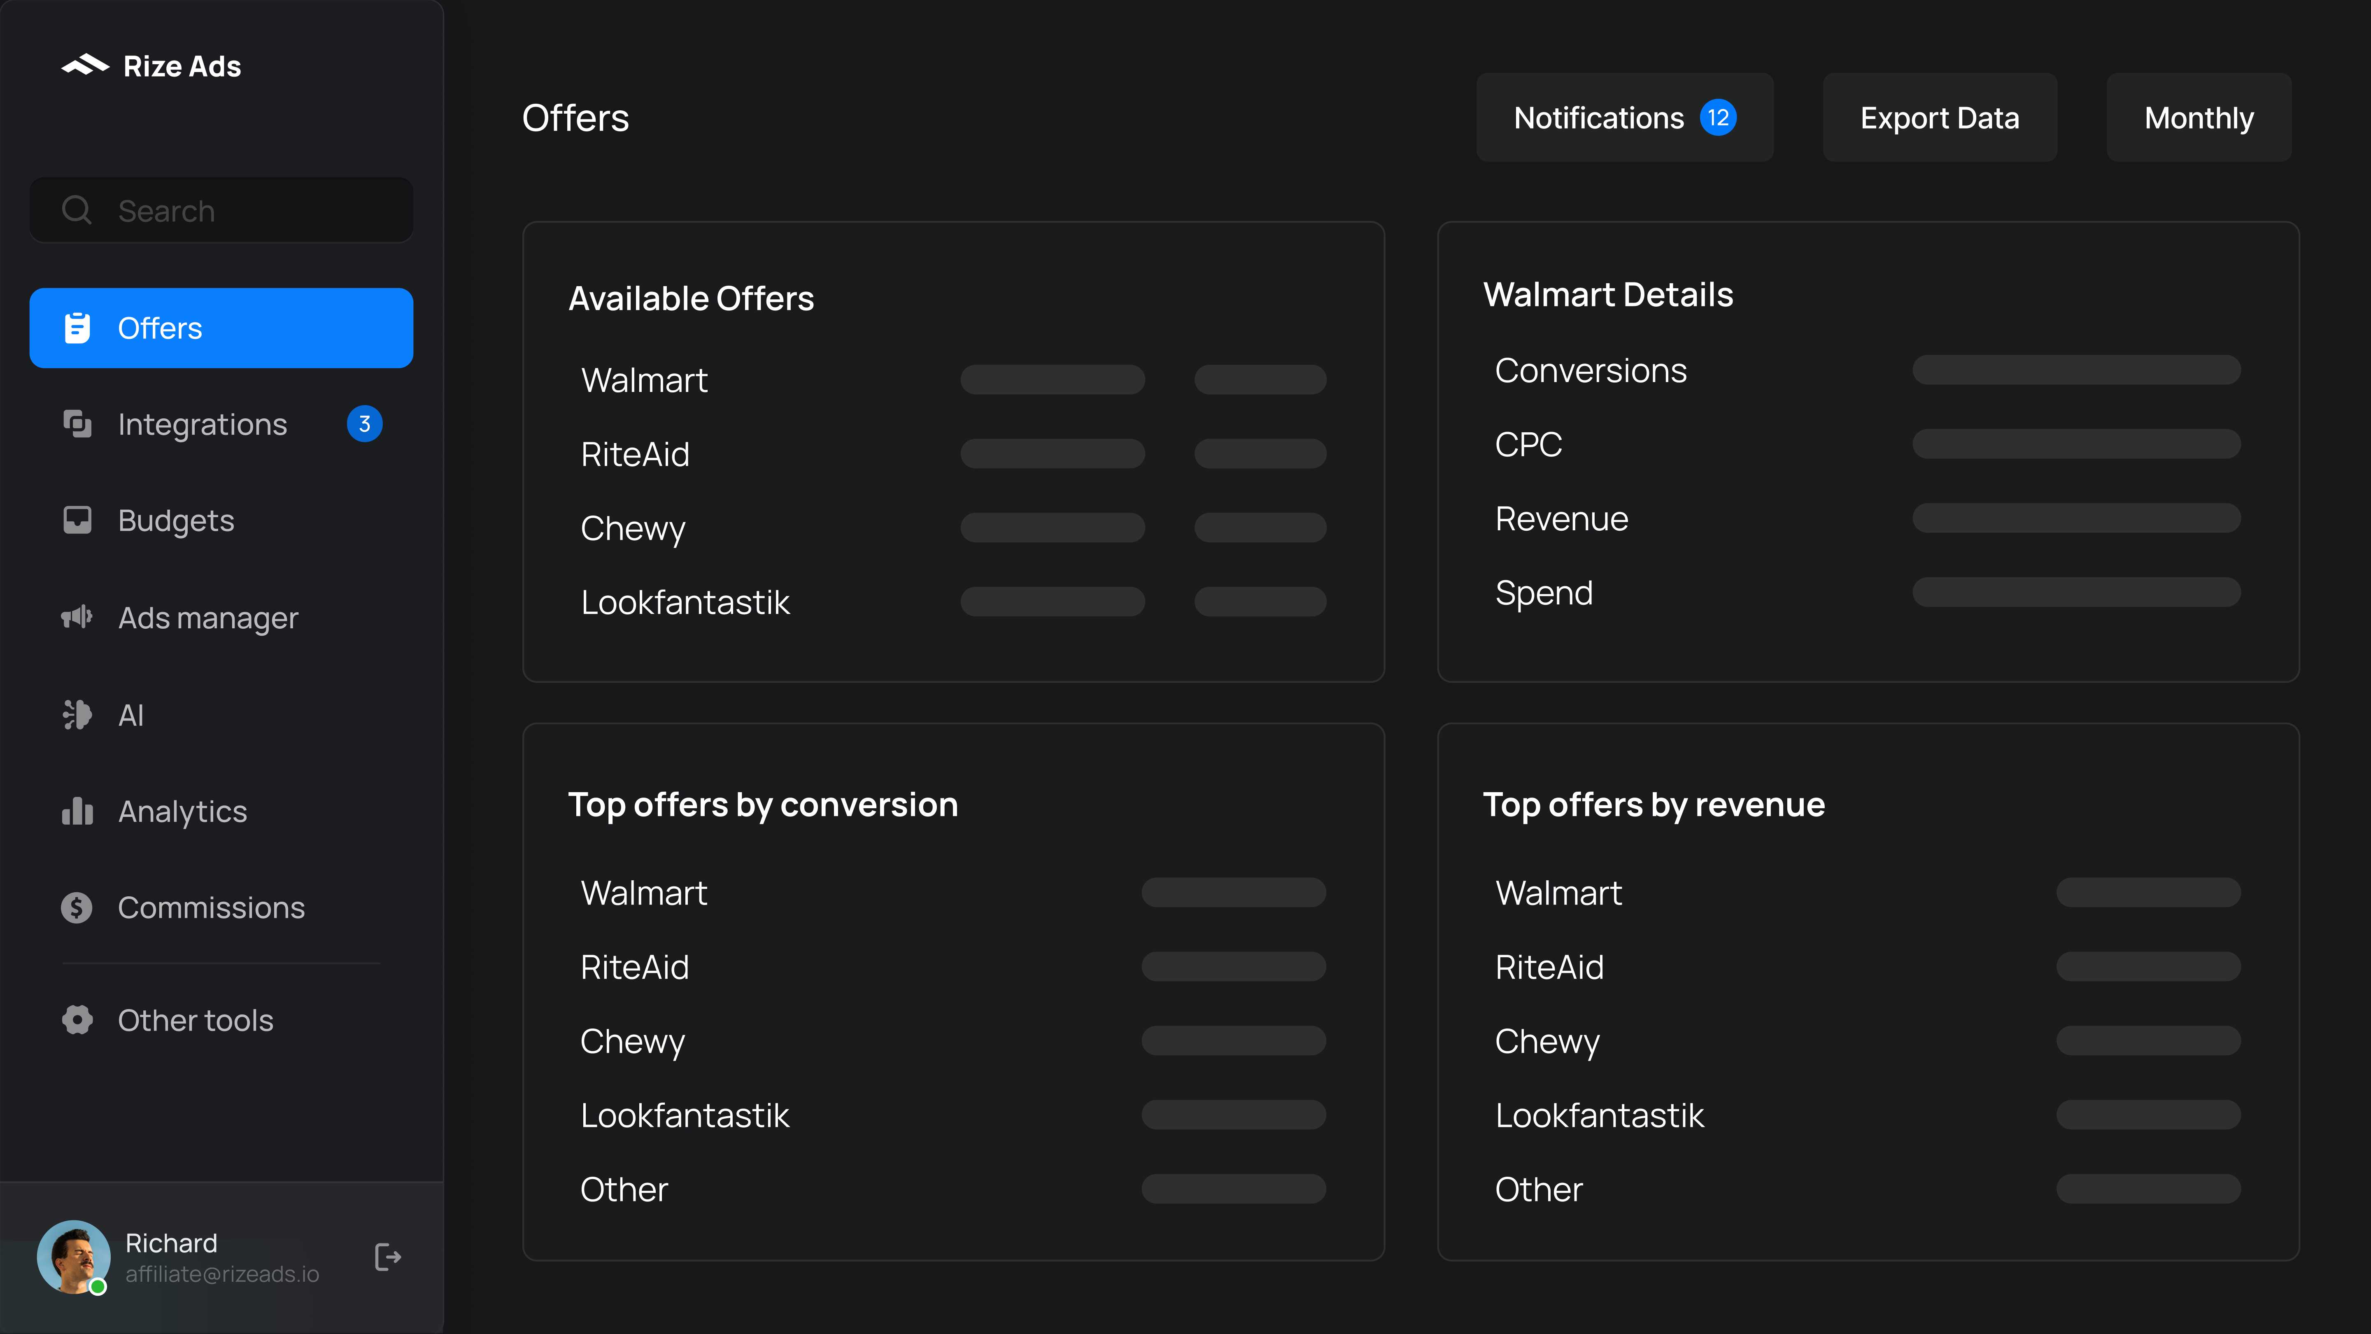
Task: Click Richard's profile avatar
Action: (74, 1257)
